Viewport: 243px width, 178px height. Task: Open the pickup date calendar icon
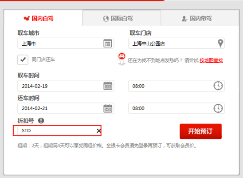point(108,86)
